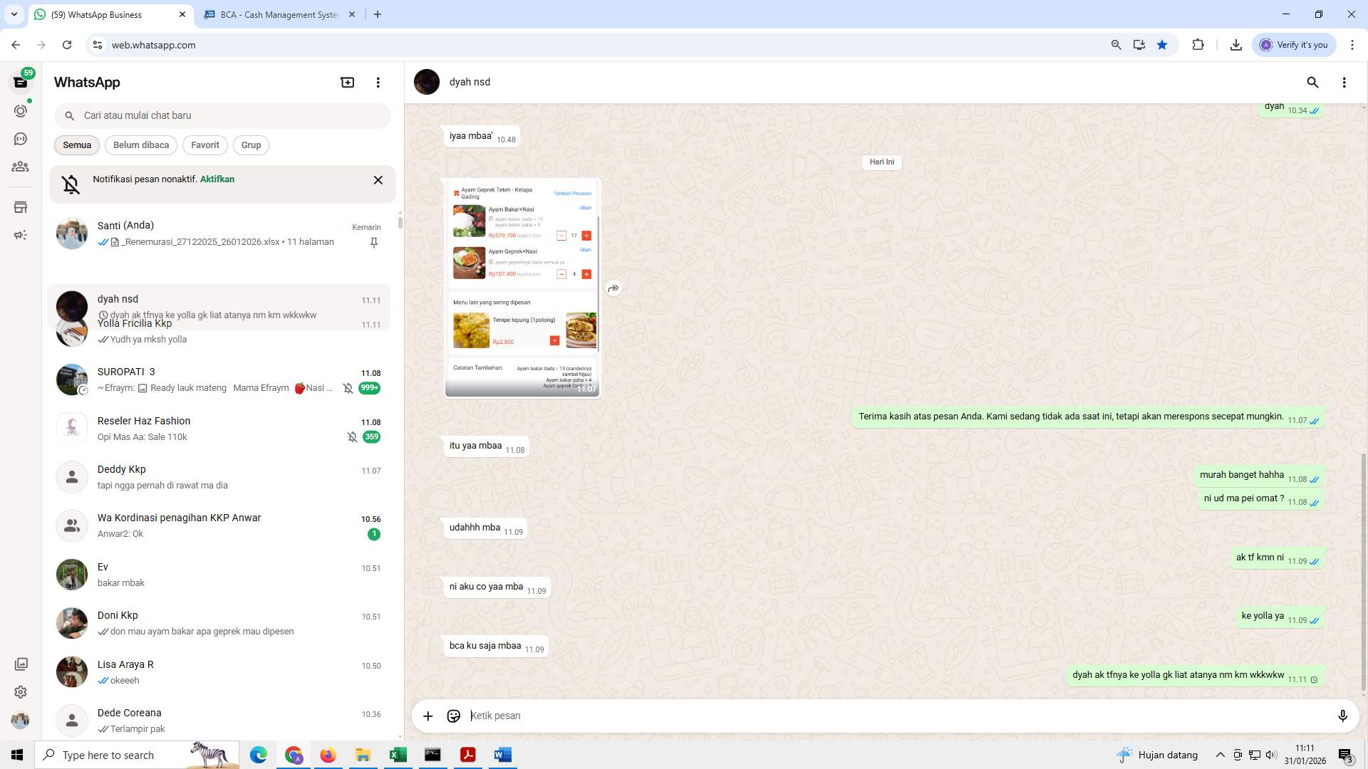Enable the Grup filter
The image size is (1368, 769).
(x=251, y=145)
